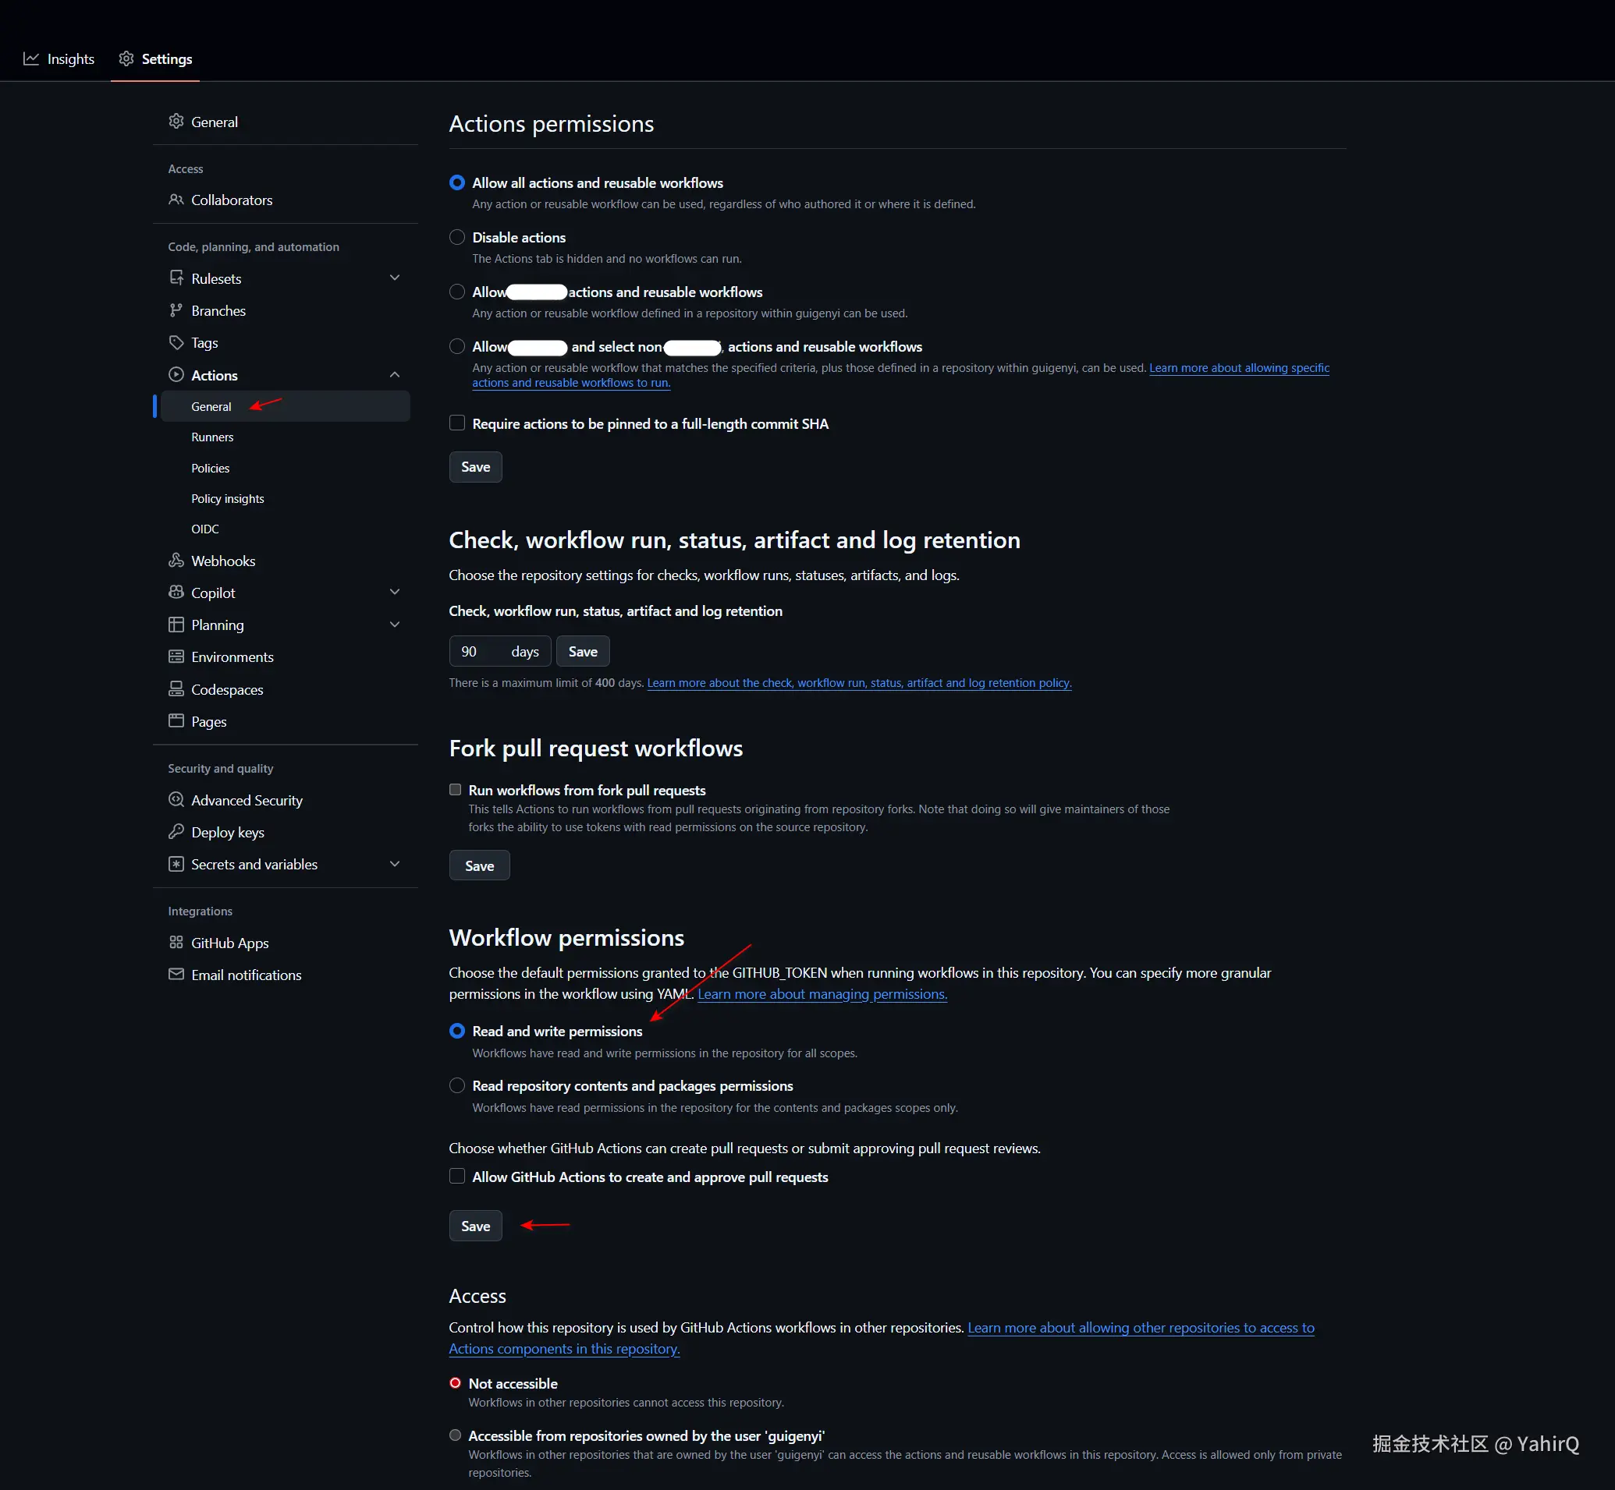Expand the Planning chevron
1615x1490 pixels.
point(395,625)
